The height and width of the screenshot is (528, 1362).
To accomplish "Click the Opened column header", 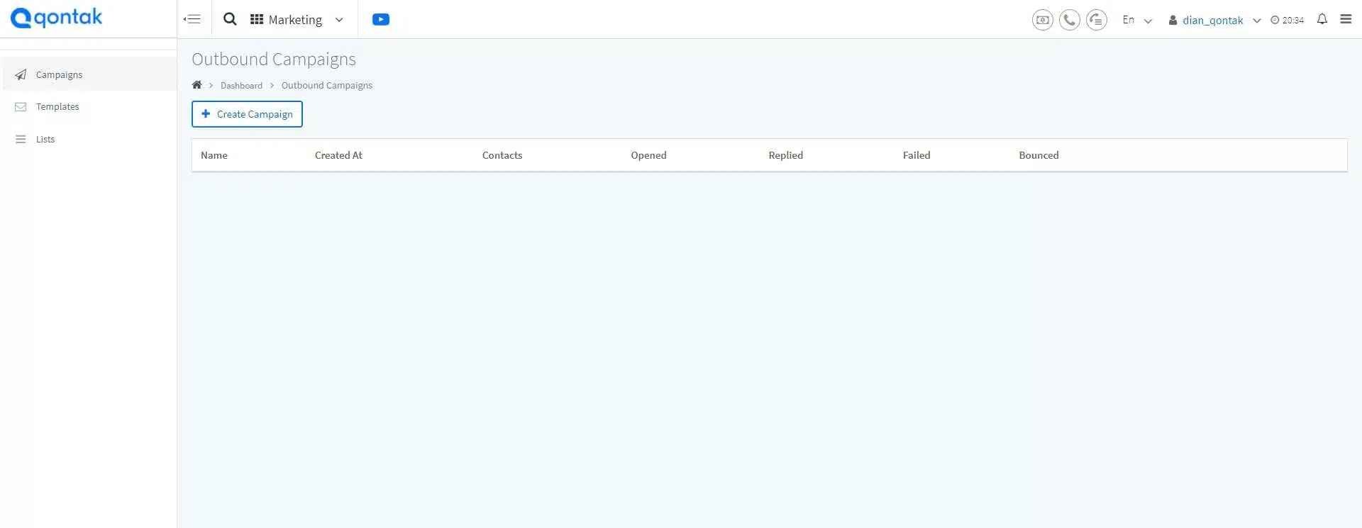I will pos(648,155).
